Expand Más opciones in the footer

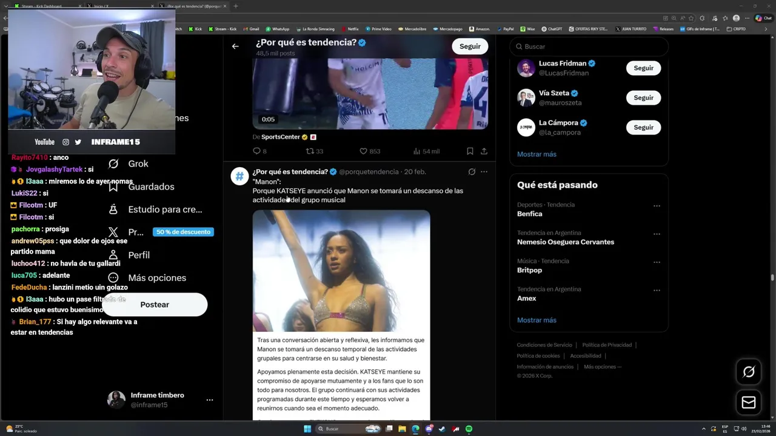pyautogui.click(x=602, y=367)
